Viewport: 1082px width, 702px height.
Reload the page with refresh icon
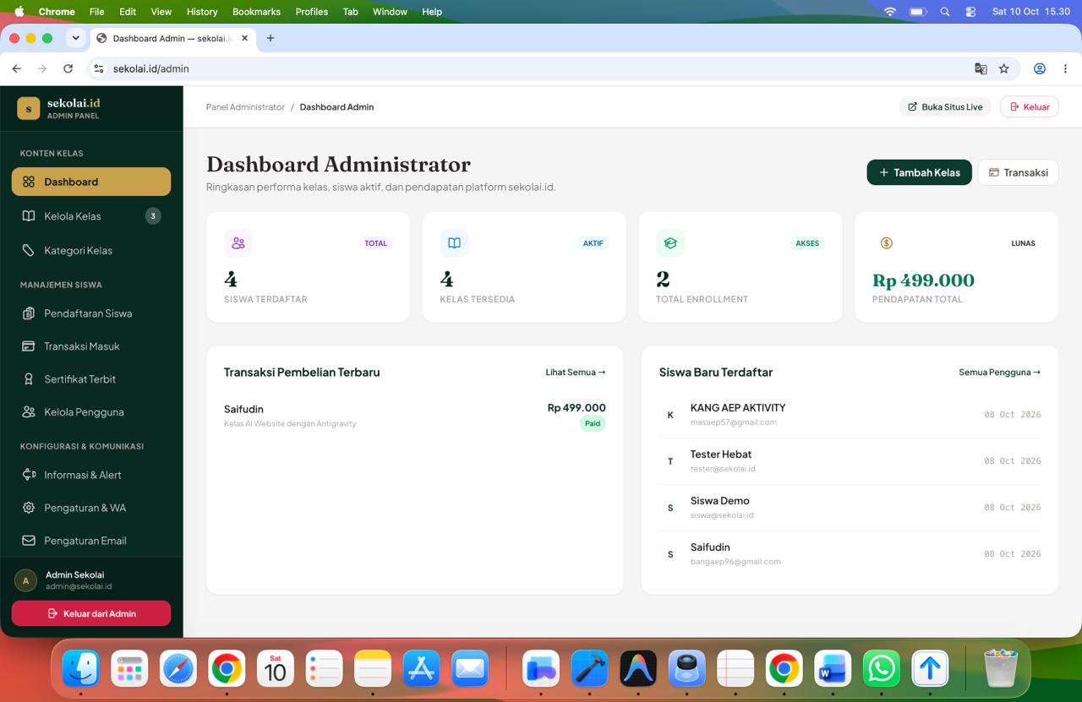coord(68,68)
